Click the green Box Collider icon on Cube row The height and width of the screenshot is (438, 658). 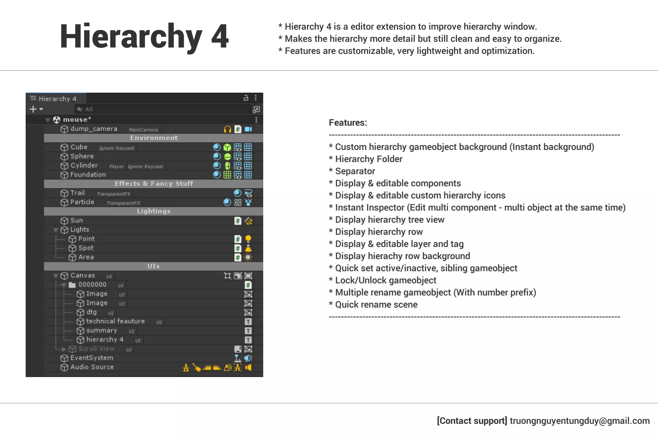pos(227,148)
